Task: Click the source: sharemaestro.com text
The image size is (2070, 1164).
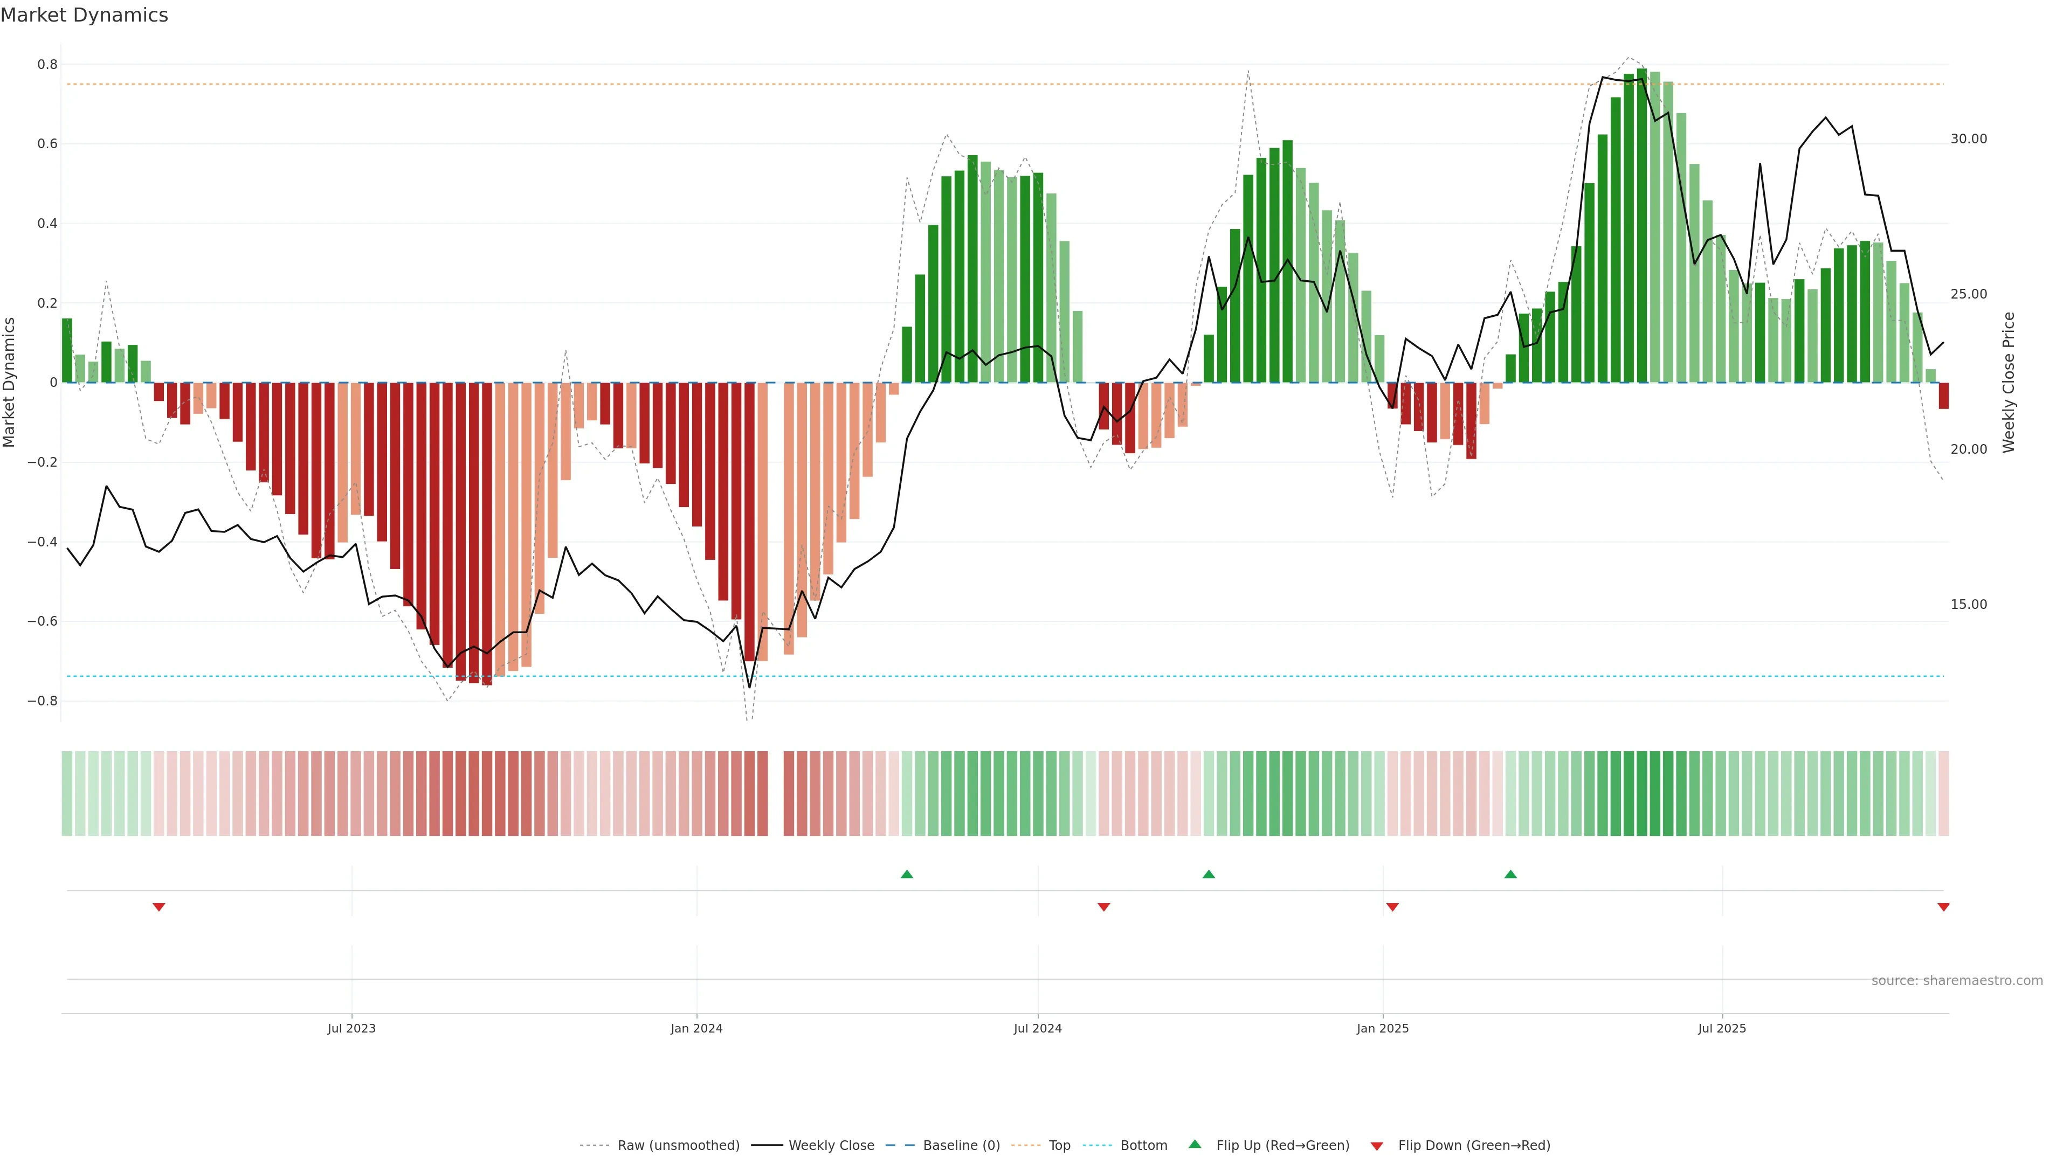Action: [1957, 980]
